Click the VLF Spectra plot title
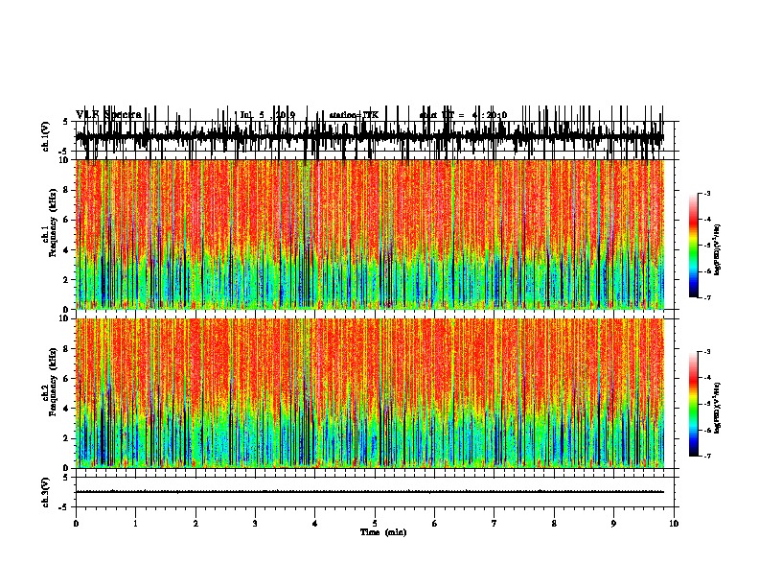Screen dimensions: 759x587 tap(108, 115)
